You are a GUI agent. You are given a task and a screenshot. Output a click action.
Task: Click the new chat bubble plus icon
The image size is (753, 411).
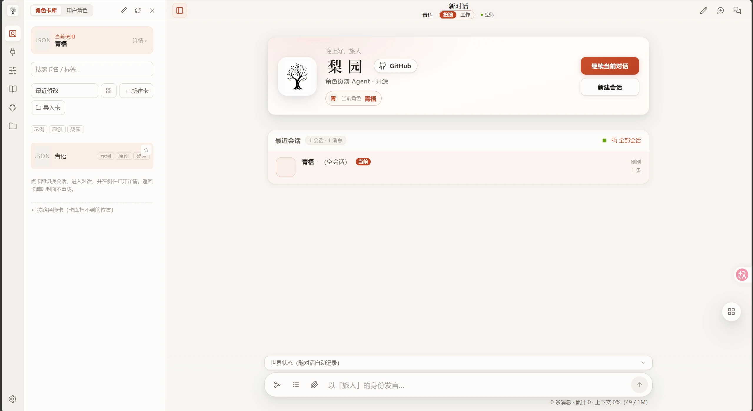click(x=720, y=11)
